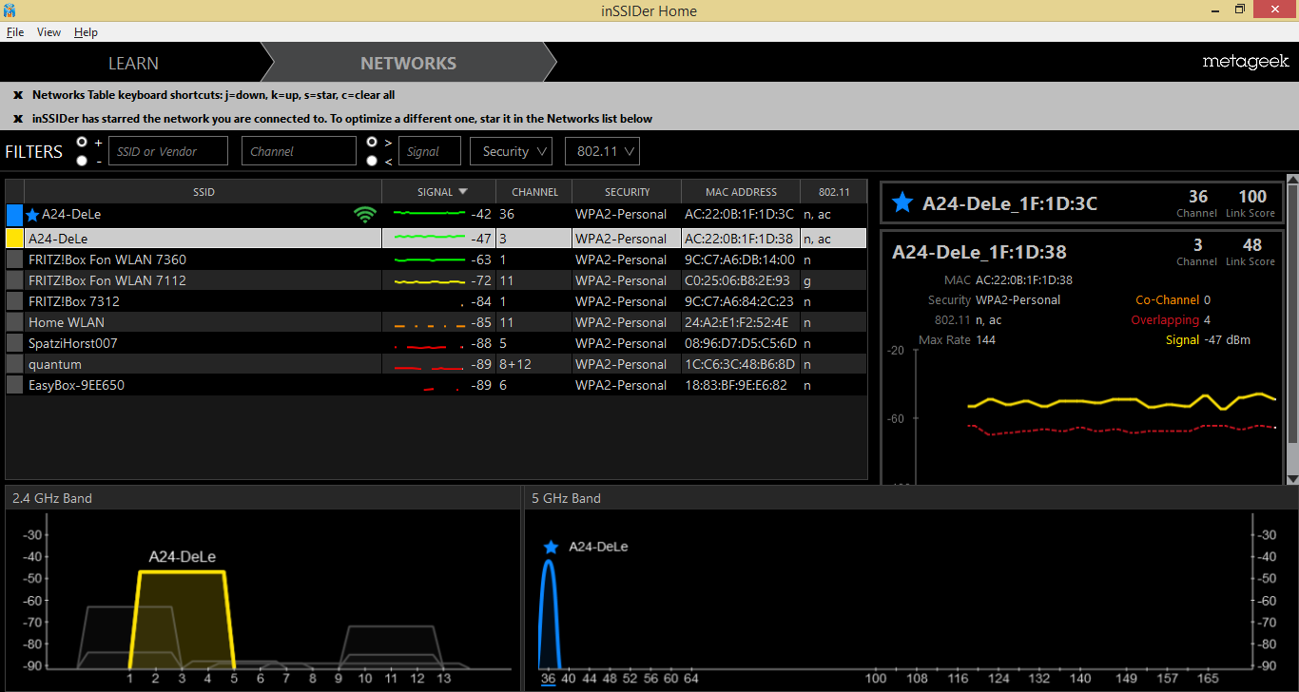Screen dimensions: 1299x692
Task: Open the File menu
Action: point(15,32)
